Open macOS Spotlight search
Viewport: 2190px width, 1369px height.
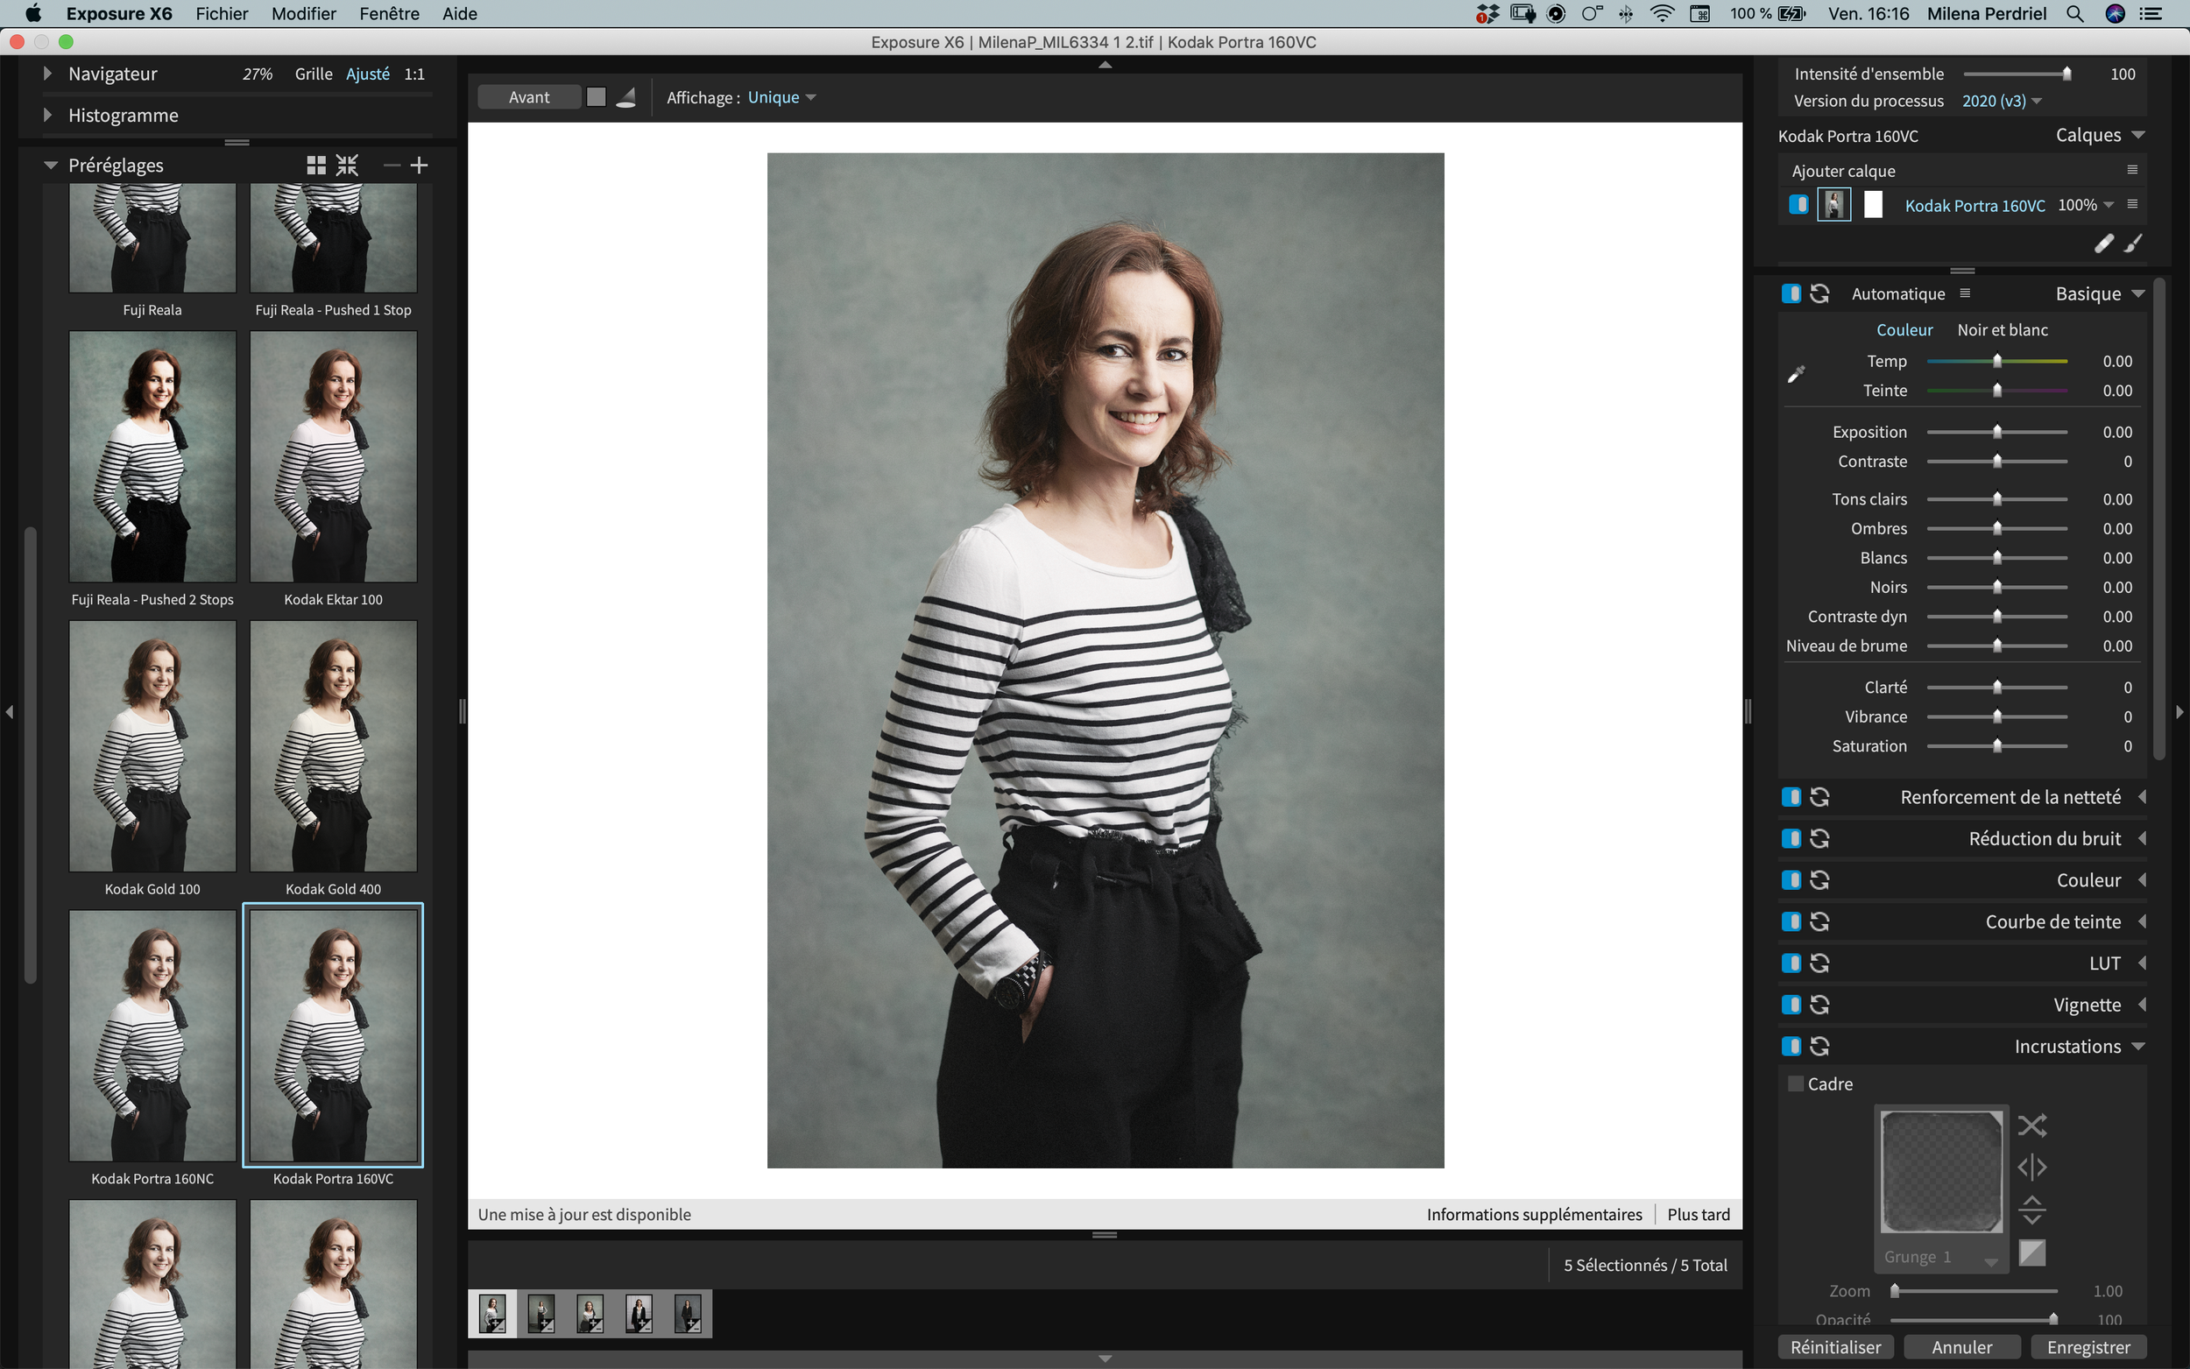(x=2074, y=14)
